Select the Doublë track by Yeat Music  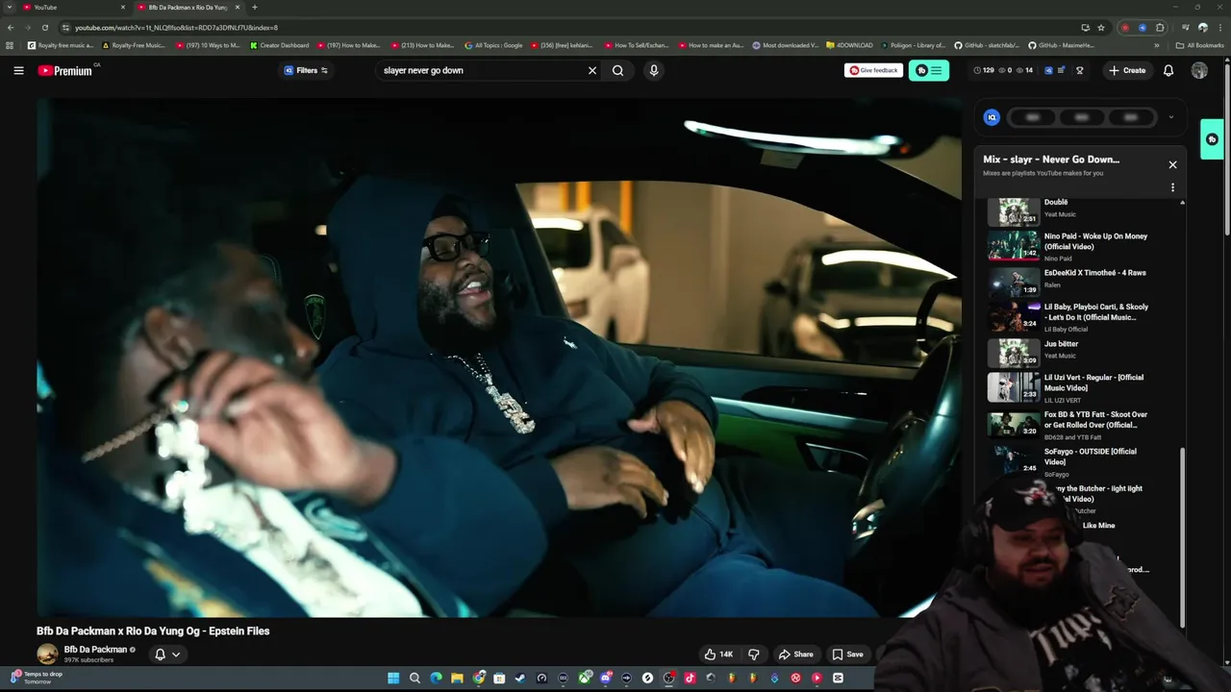tap(1068, 209)
